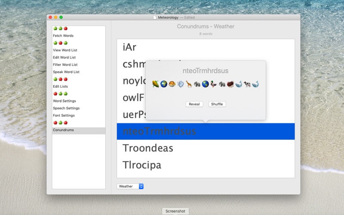
Task: Click the green full screen button
Action: click(x=61, y=17)
